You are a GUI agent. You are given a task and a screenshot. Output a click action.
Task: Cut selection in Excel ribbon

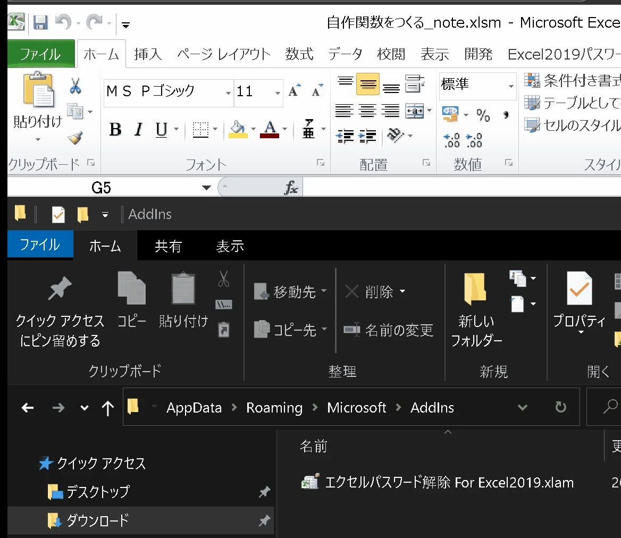tap(75, 86)
